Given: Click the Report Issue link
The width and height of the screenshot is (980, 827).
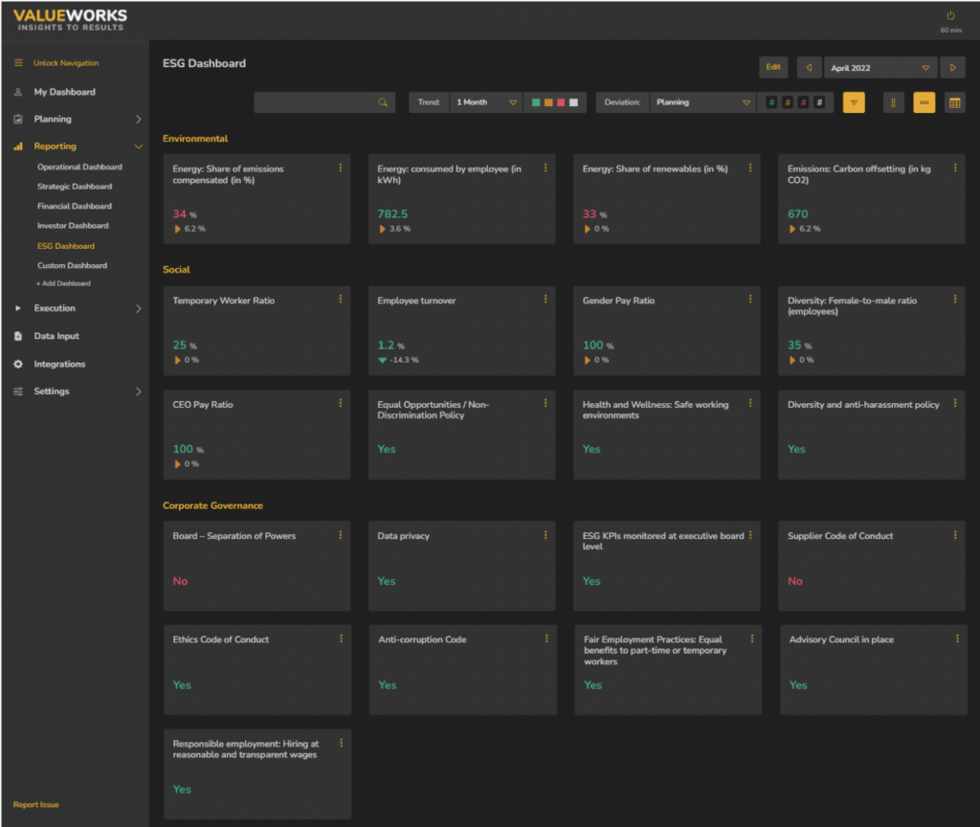Looking at the screenshot, I should point(34,804).
